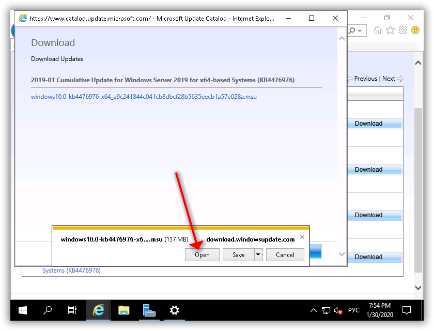Screen dimensions: 434x331
Task: Click the network icon in system tray
Action: 326,310
